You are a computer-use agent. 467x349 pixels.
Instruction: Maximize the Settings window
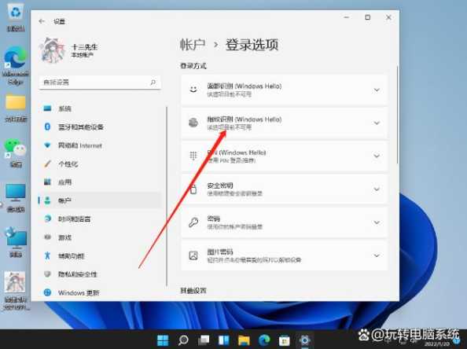coord(367,17)
